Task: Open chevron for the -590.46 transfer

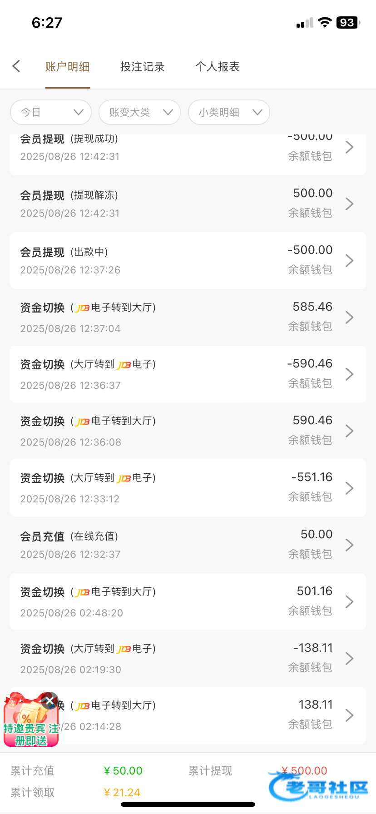Action: [349, 374]
